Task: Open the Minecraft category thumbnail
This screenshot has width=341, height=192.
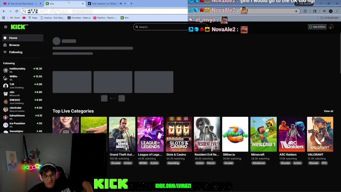Action: click(263, 134)
